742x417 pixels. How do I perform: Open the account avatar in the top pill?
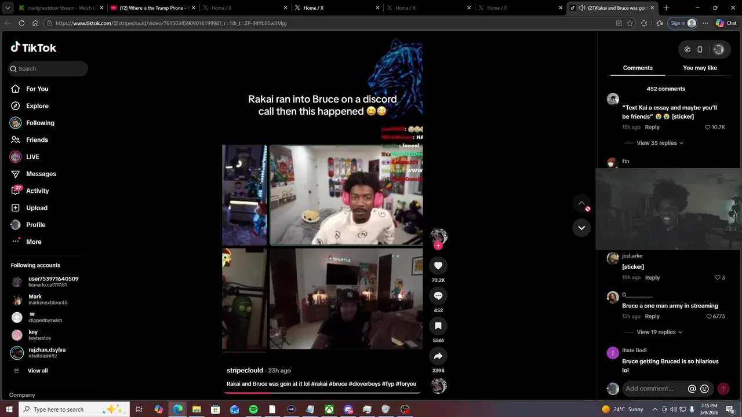pyautogui.click(x=718, y=49)
